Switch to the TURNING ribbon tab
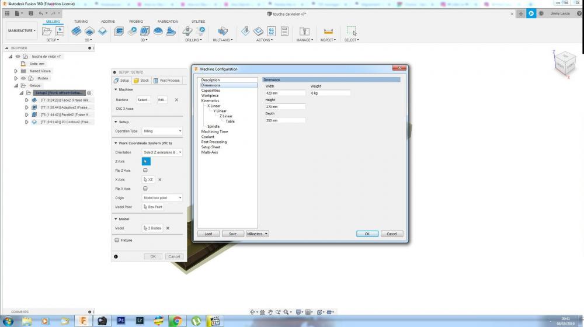 [x=81, y=22]
